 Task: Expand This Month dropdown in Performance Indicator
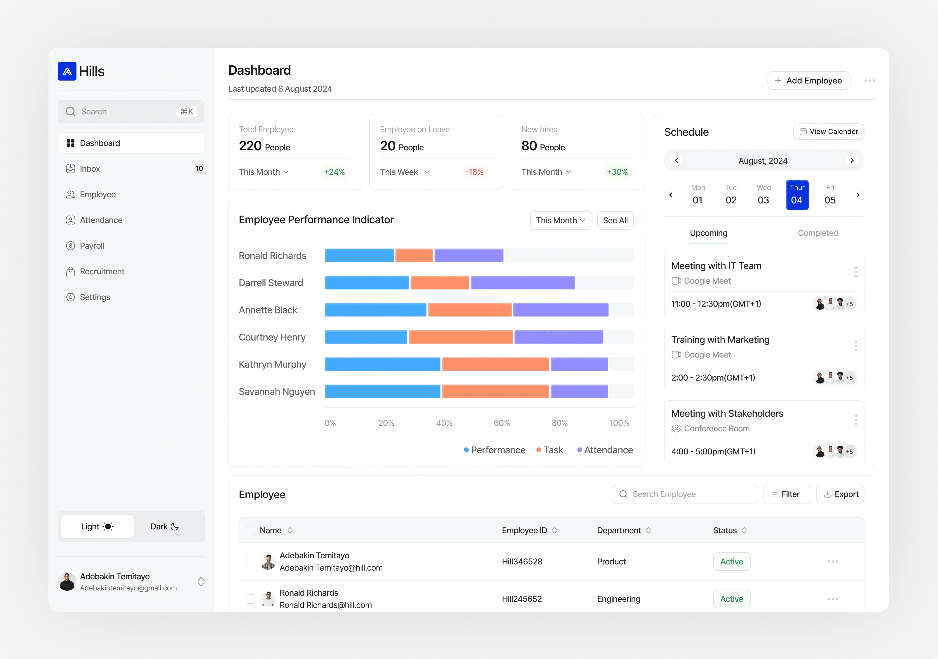click(561, 221)
